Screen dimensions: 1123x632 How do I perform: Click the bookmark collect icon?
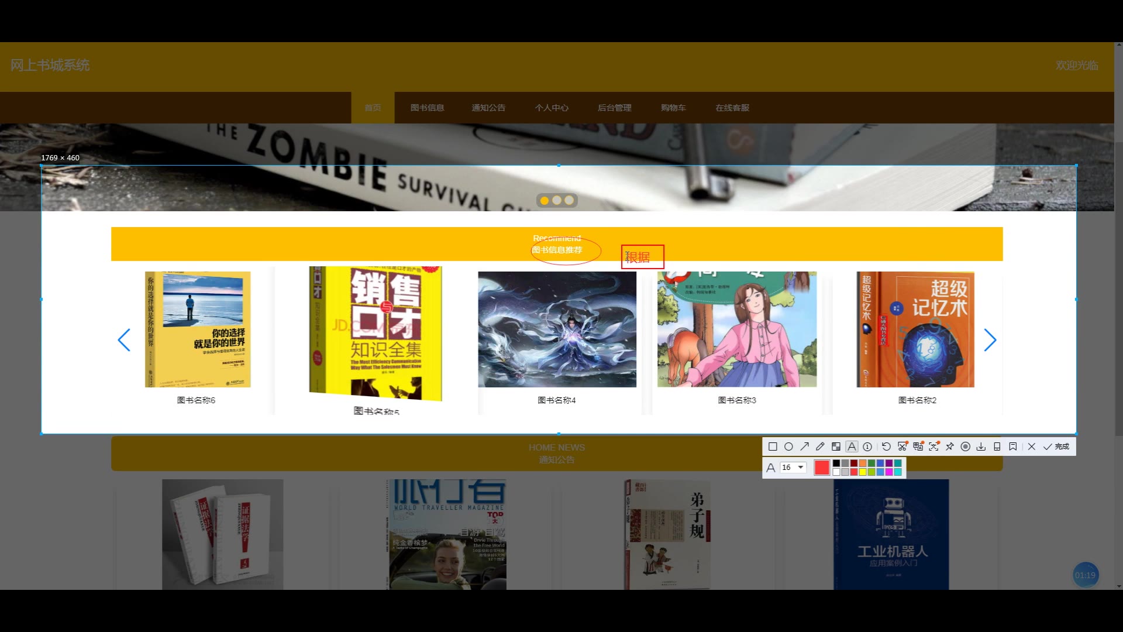click(x=1013, y=446)
